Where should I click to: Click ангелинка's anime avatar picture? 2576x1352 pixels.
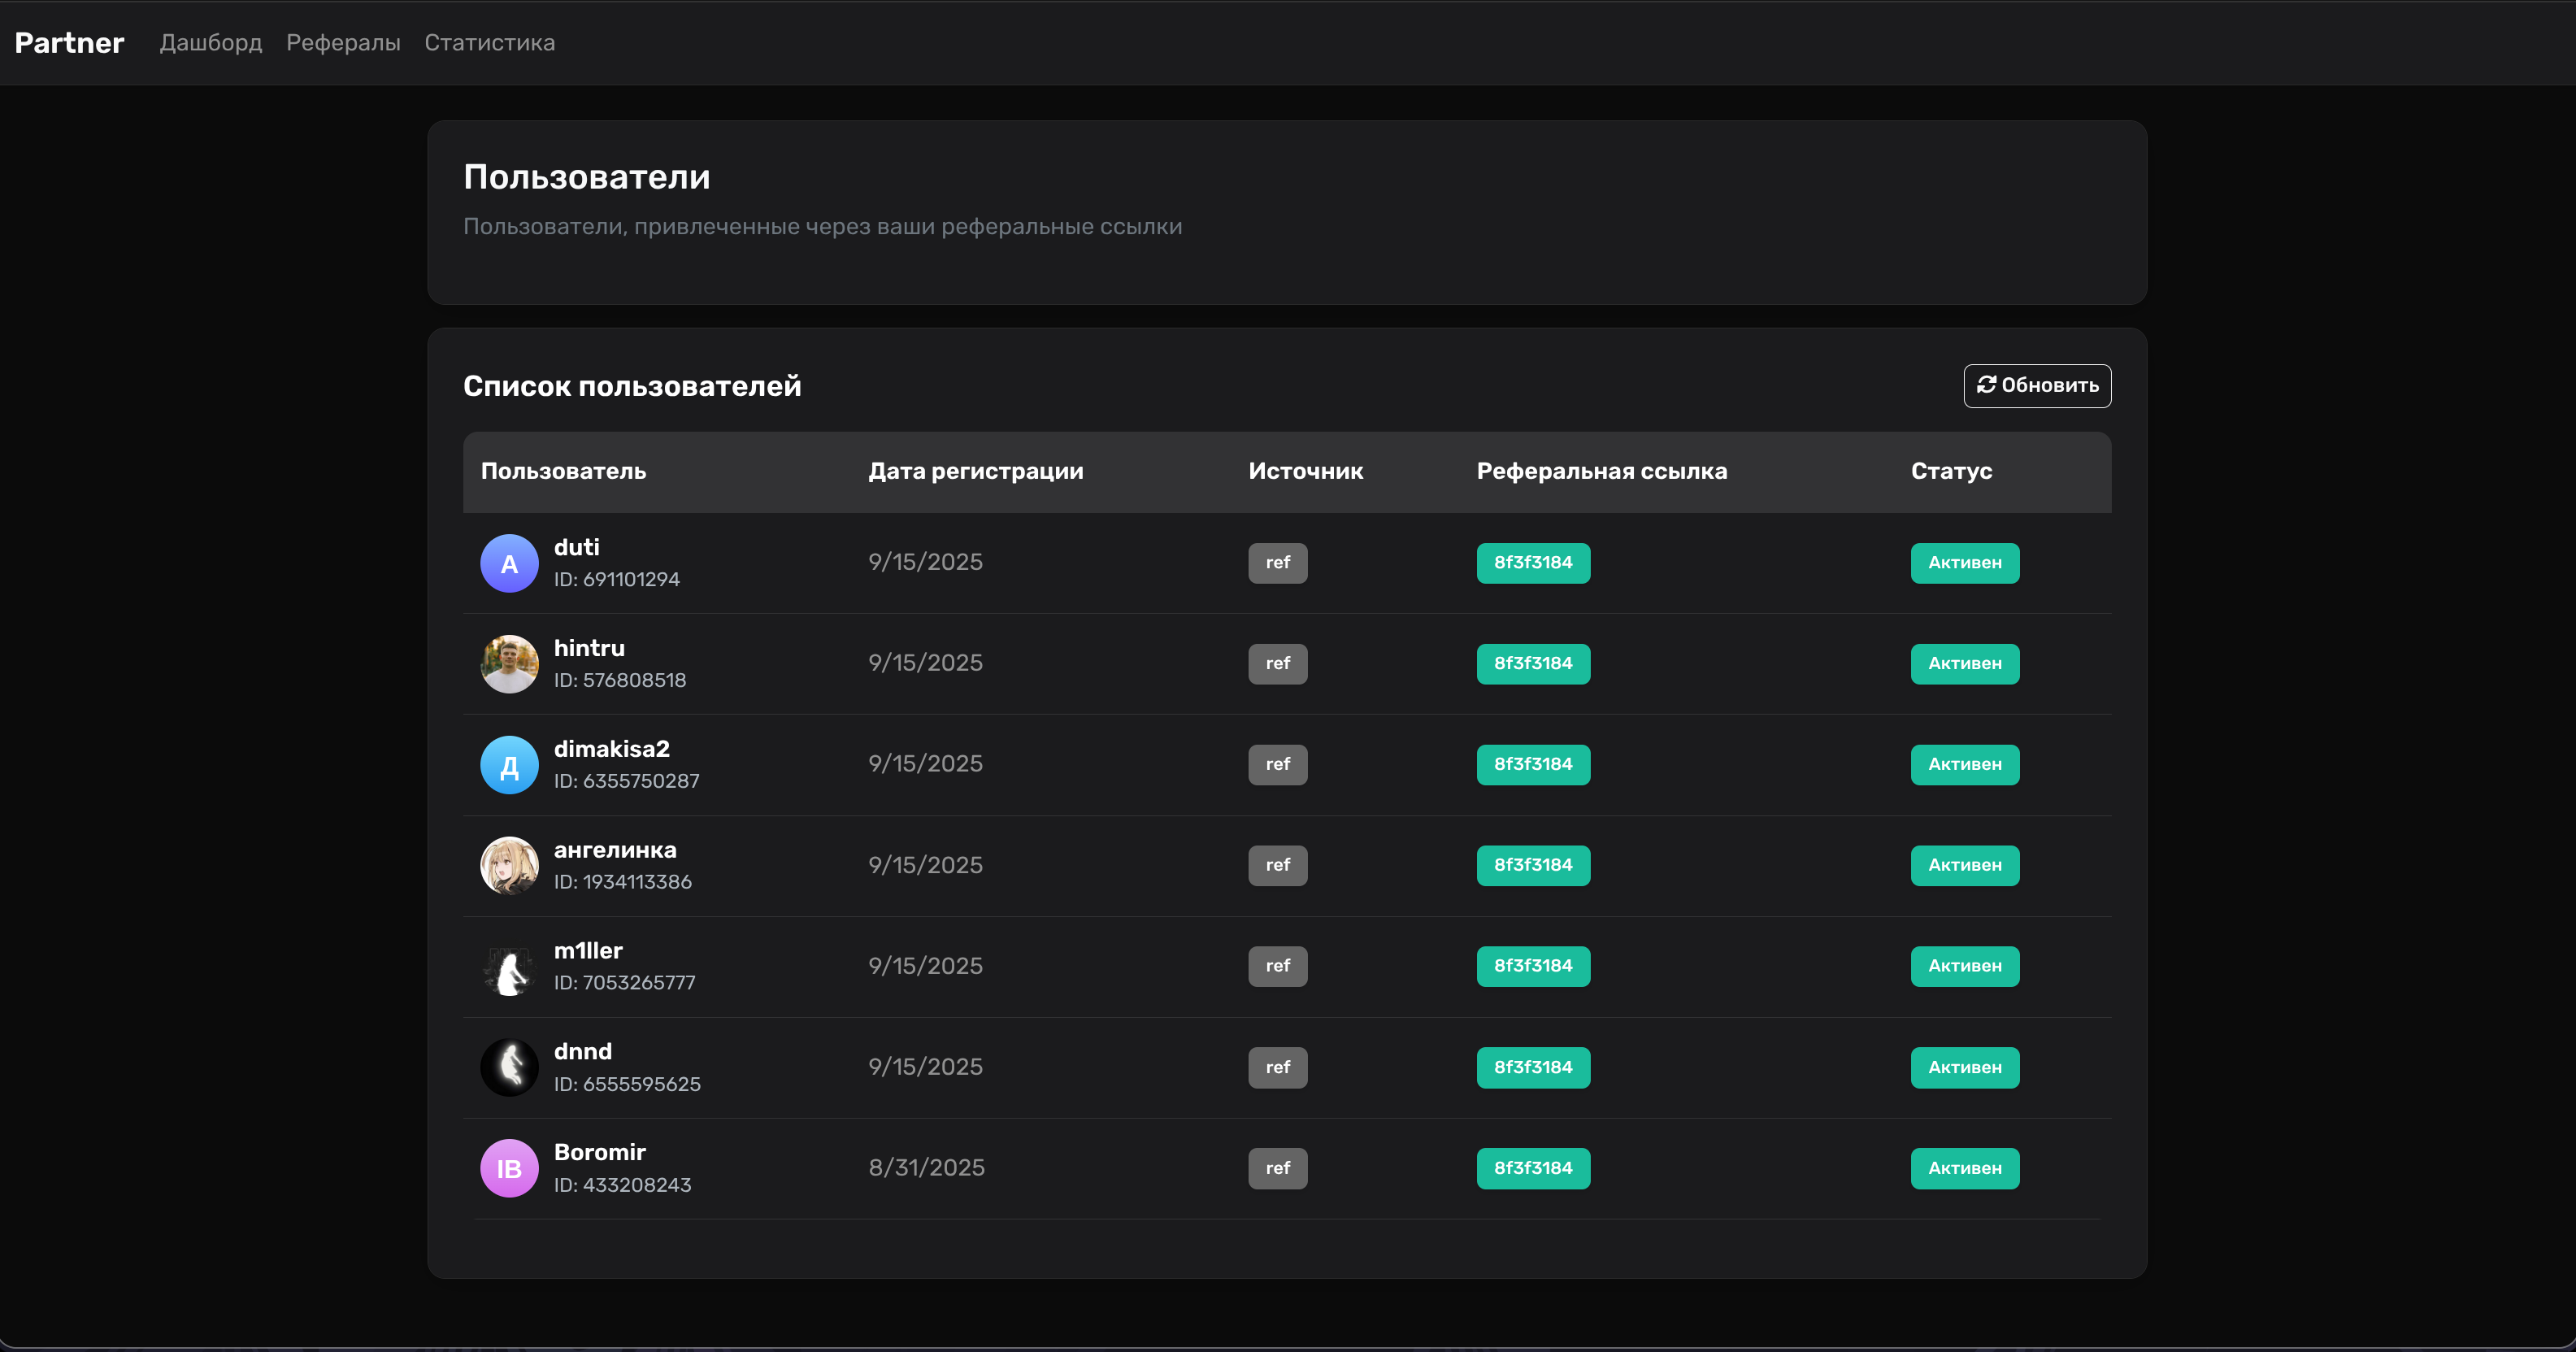(509, 866)
